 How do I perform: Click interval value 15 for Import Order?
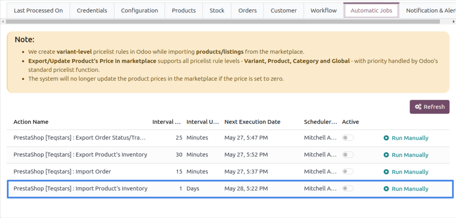tap(179, 171)
